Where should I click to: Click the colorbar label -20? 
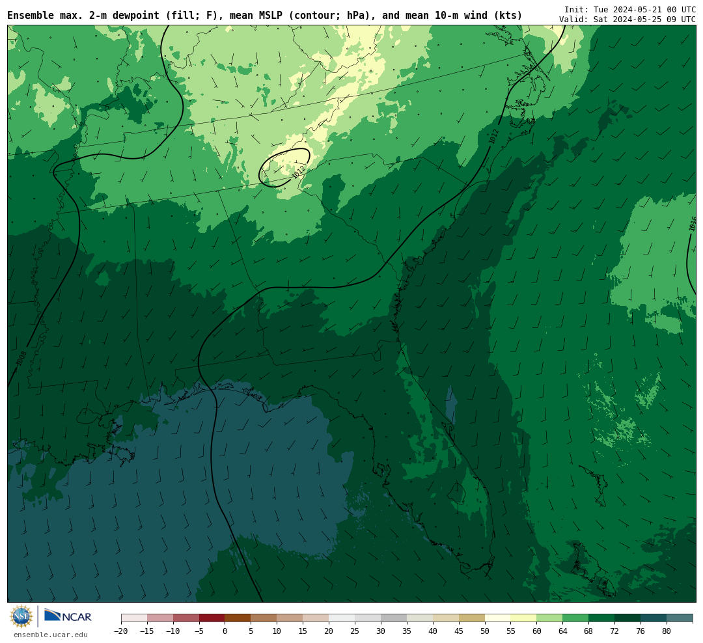tap(121, 631)
